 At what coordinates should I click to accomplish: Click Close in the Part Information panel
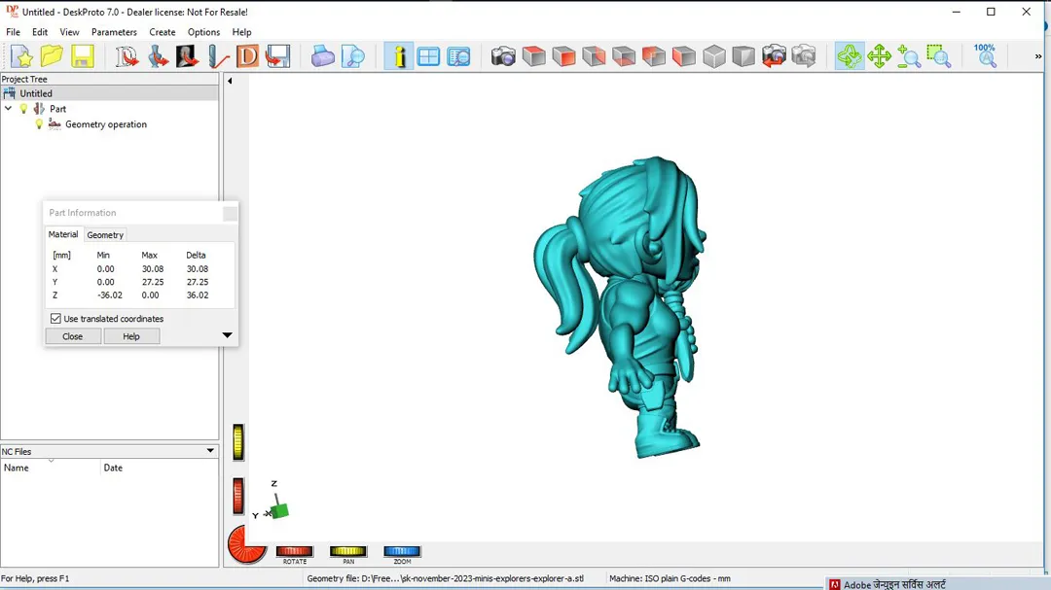72,336
